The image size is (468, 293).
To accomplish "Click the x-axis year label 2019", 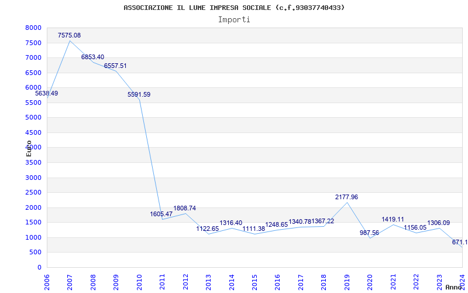I will tap(347, 282).
